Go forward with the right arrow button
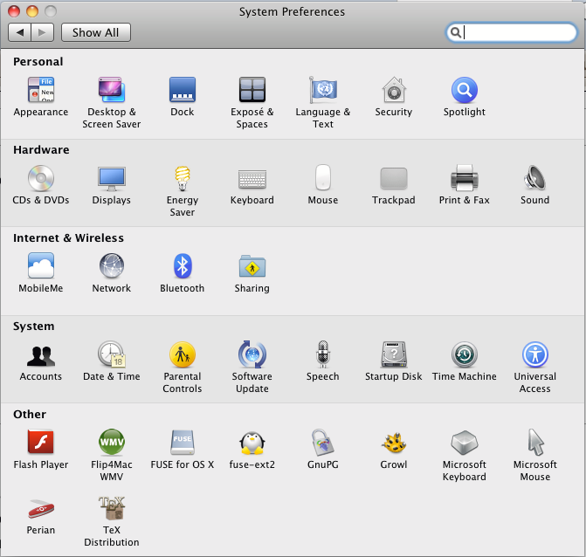Screen dimensions: 586x557 [43, 32]
